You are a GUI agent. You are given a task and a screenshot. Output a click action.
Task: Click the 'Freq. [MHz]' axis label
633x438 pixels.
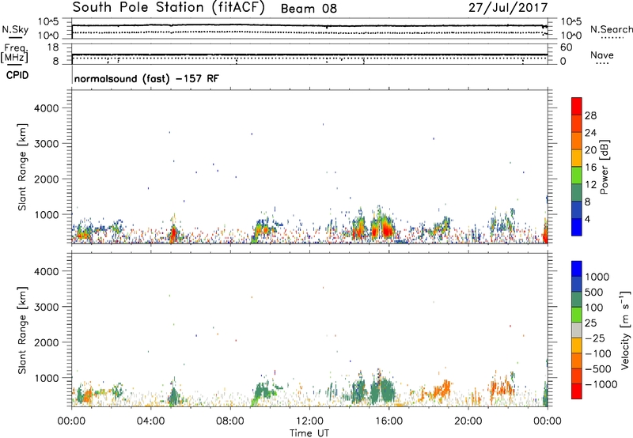click(x=14, y=53)
